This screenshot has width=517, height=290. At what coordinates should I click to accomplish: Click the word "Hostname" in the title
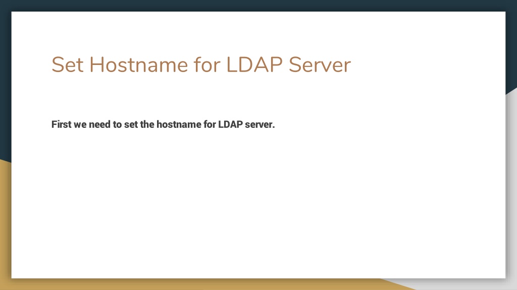coord(139,64)
